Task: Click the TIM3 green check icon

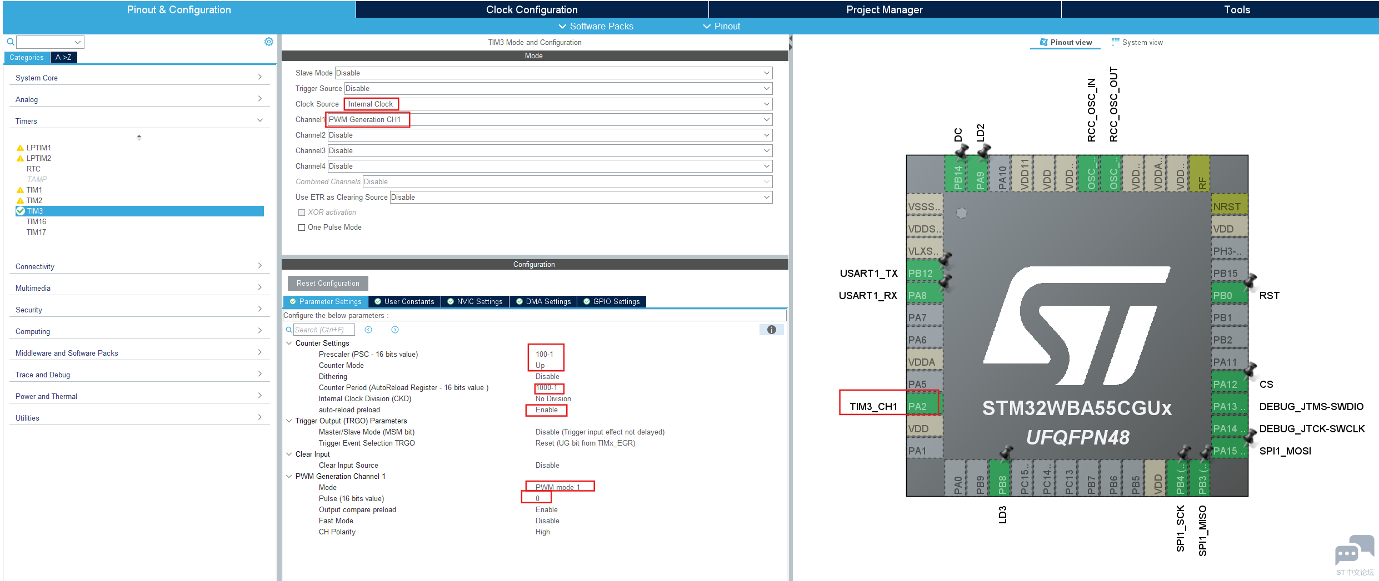Action: tap(21, 211)
